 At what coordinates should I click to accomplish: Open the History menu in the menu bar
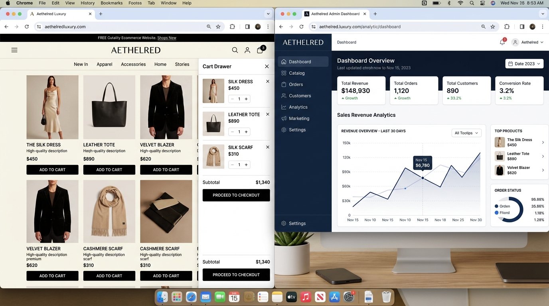(x=88, y=3)
